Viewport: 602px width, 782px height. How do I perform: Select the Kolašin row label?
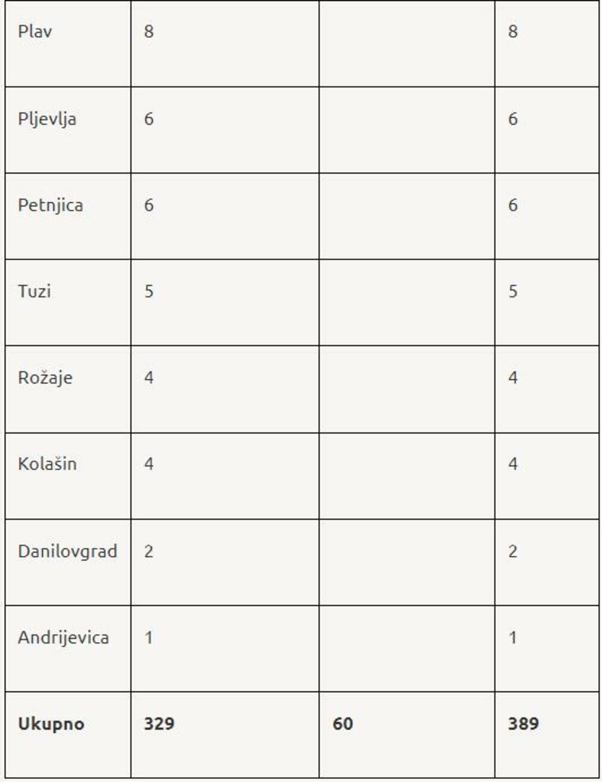tap(47, 464)
